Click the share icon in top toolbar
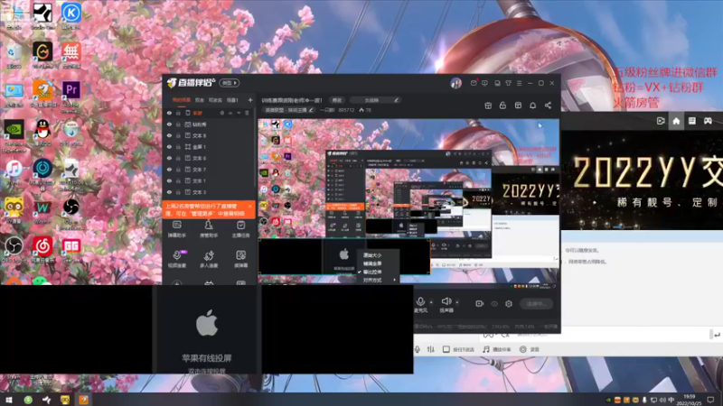723x406 pixels. 548,106
